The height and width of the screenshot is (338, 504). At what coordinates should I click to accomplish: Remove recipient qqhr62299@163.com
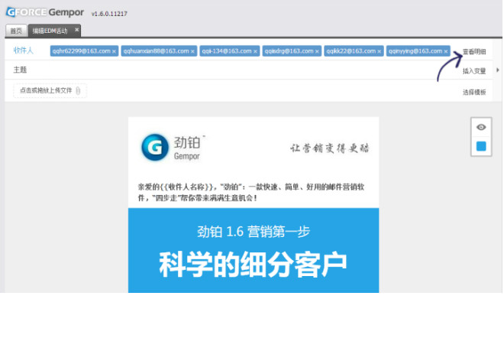(x=114, y=51)
